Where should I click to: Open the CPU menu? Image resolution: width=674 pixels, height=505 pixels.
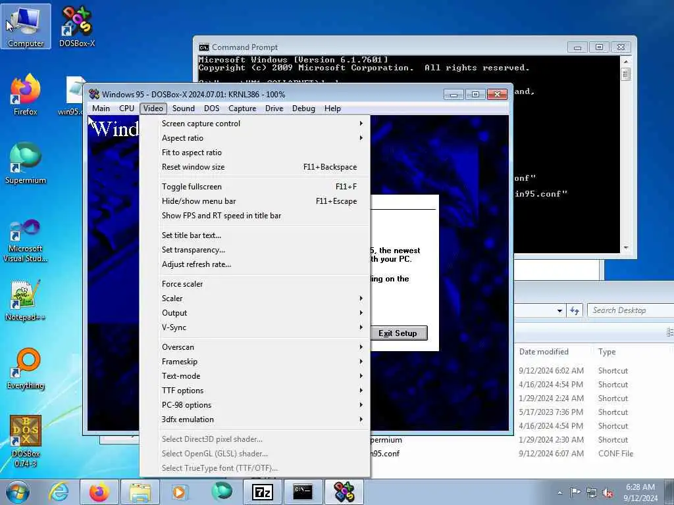click(127, 108)
